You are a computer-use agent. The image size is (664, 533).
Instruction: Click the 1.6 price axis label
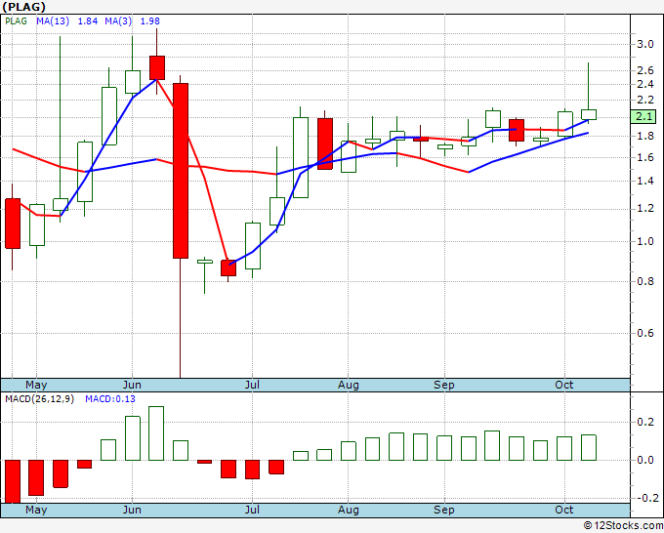[x=645, y=158]
